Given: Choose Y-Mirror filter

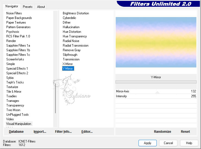Looking at the screenshot, I should [x=68, y=69].
